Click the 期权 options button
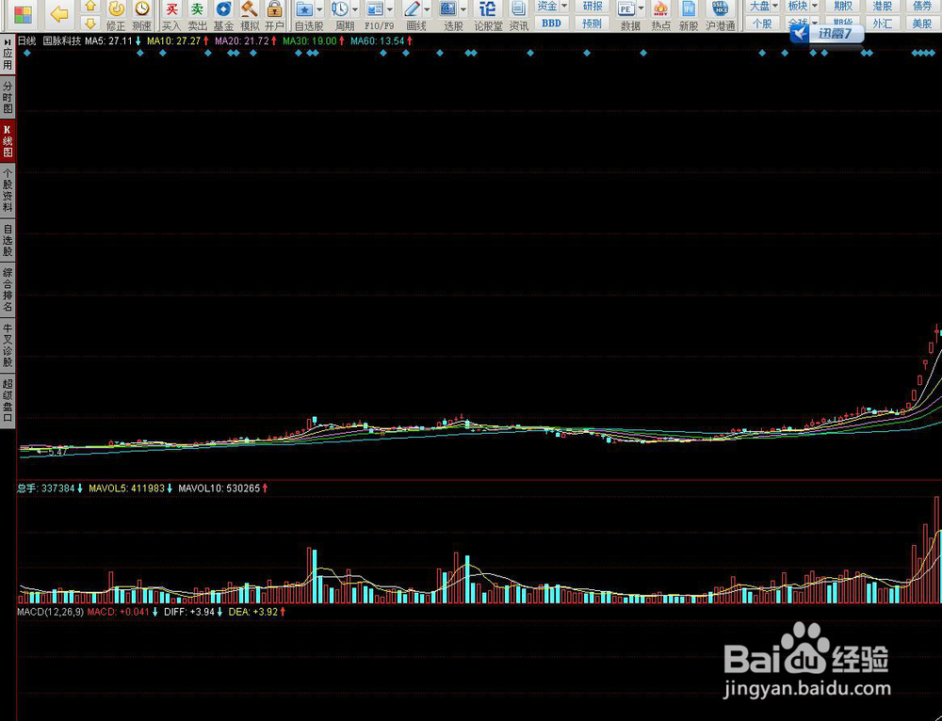Viewport: 942px width, 721px height. click(x=843, y=6)
